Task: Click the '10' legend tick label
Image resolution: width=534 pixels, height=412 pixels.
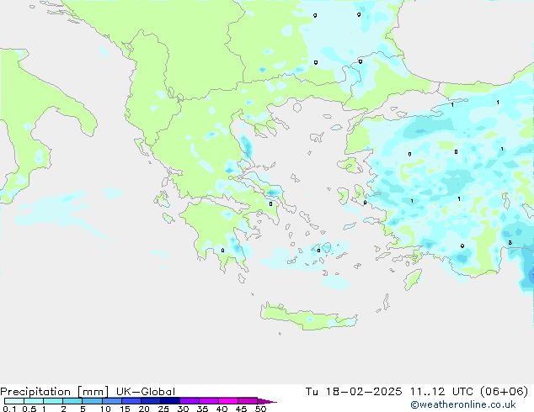Action: [x=105, y=409]
